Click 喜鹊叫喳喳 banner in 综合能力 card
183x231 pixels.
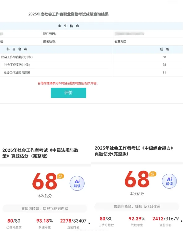[137, 207]
